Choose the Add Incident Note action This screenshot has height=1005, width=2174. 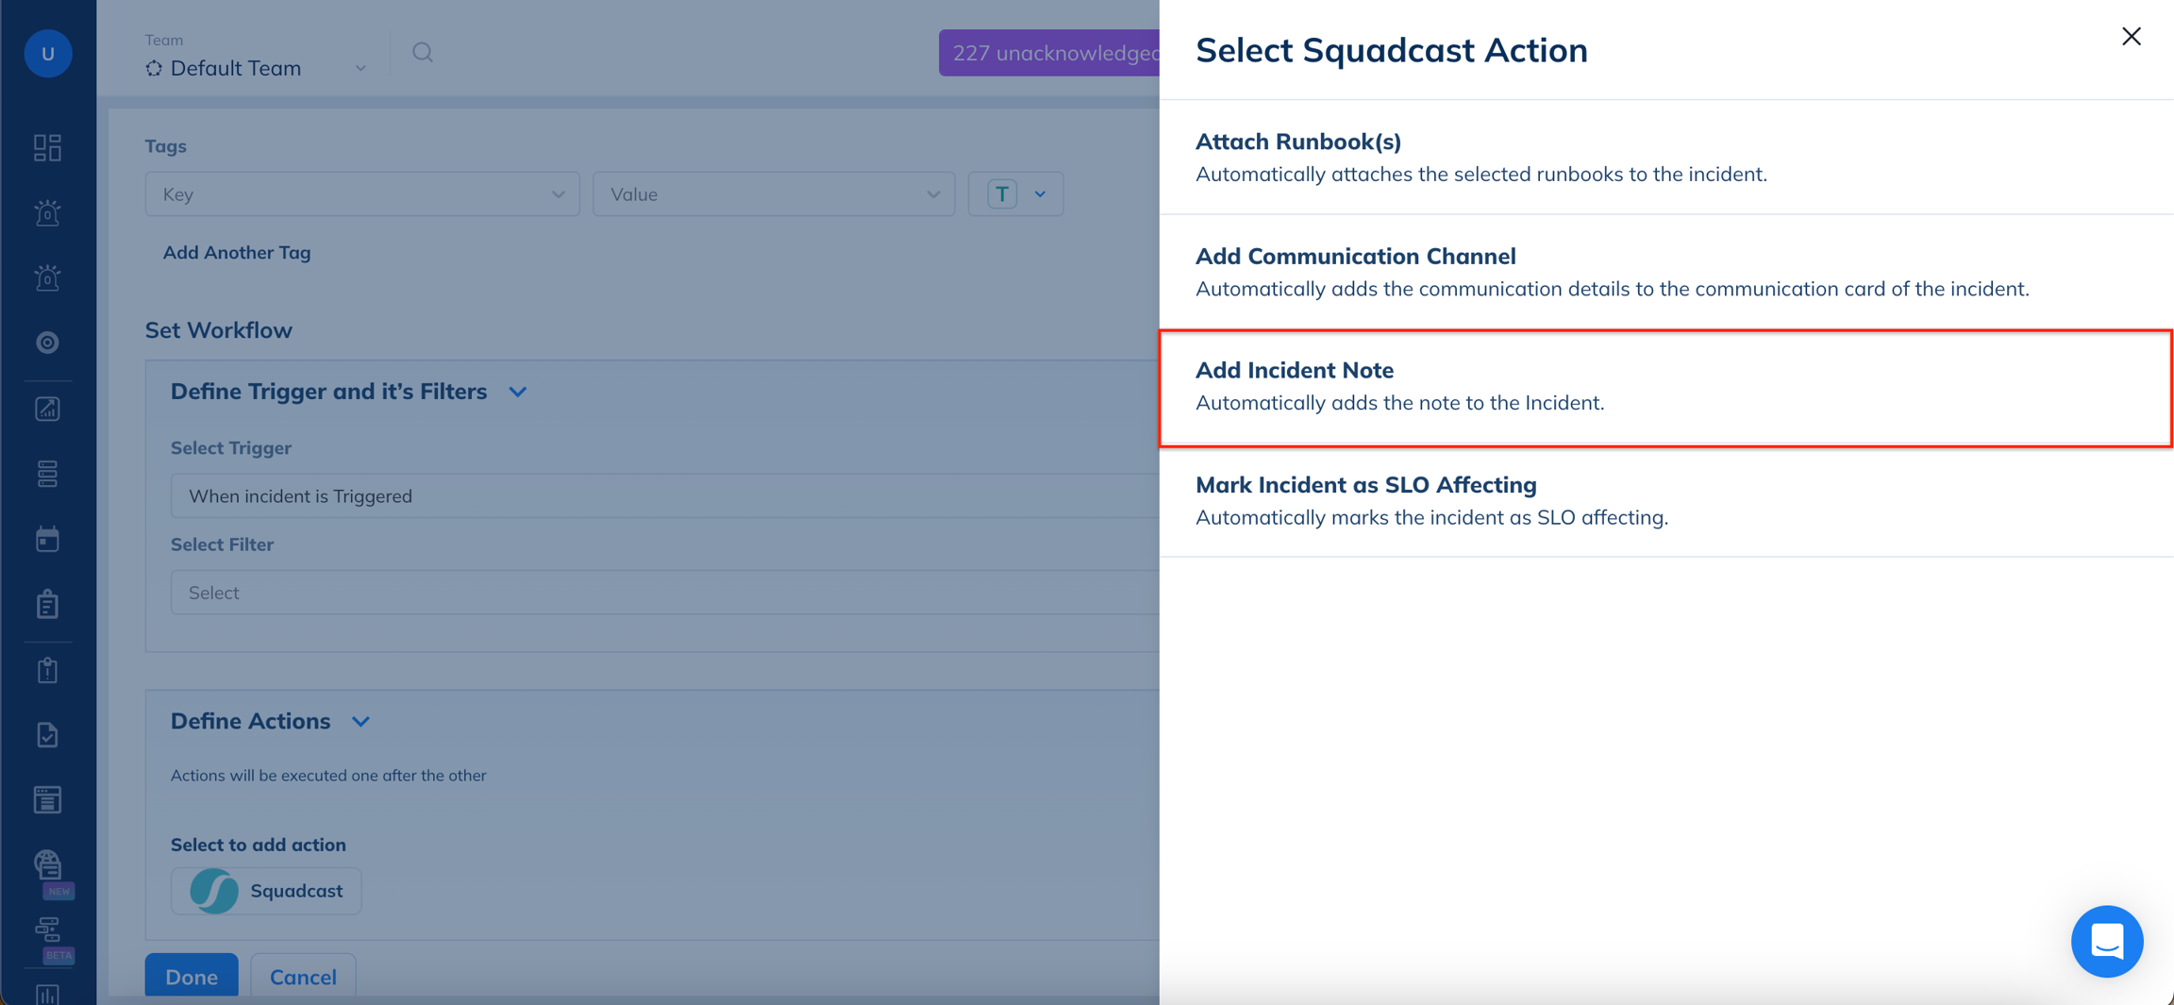tap(1666, 387)
